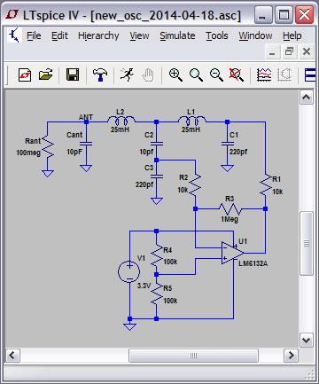
Task: Select the LM6132A op-amp U1 symbol
Action: pos(232,253)
